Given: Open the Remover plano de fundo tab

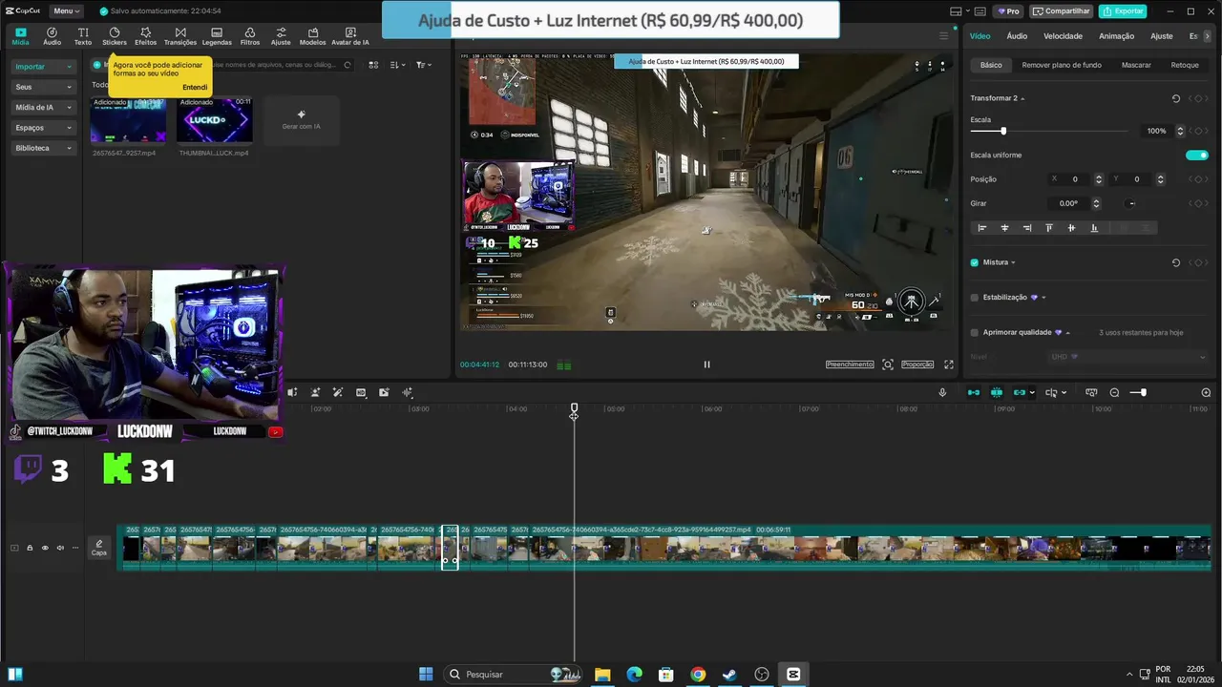Looking at the screenshot, I should 1062,65.
